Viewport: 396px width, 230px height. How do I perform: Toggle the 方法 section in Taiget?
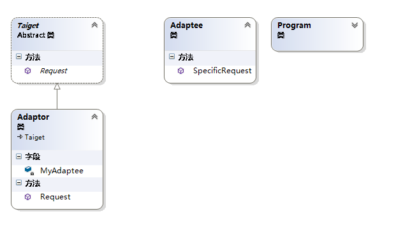click(18, 57)
